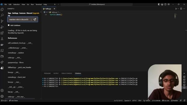Open the Explorer view in activity bar
Image resolution: width=187 pixels, height=105 pixels.
click(x=2, y=10)
